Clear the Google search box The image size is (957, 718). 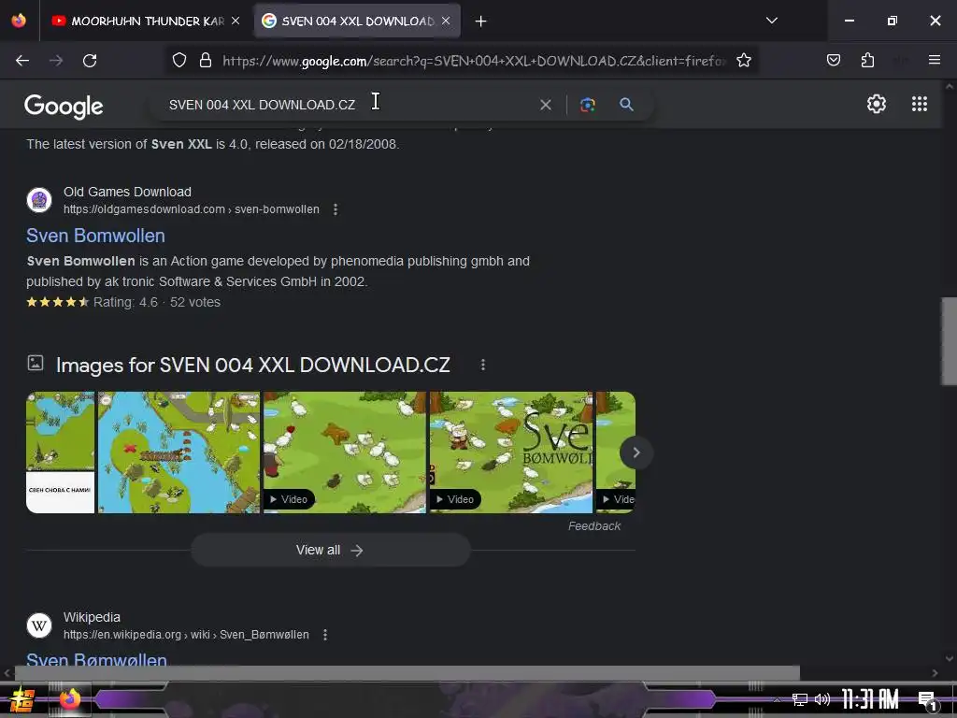coord(546,105)
